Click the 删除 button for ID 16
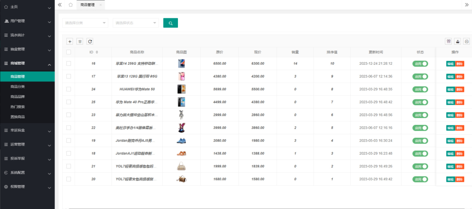 coord(460,63)
